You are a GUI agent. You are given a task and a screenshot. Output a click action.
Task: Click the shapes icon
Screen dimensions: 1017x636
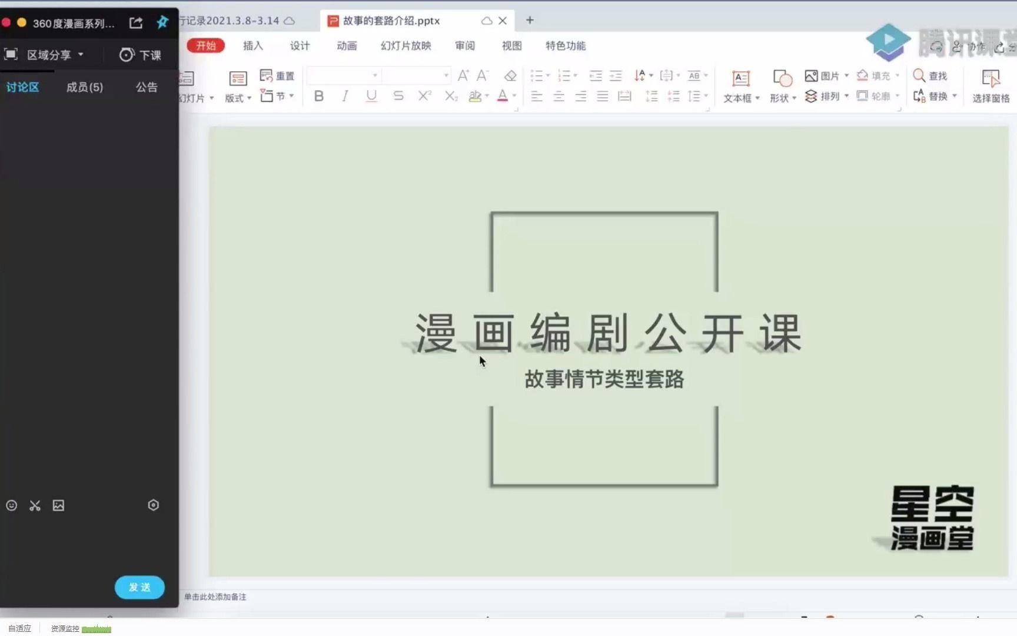782,78
